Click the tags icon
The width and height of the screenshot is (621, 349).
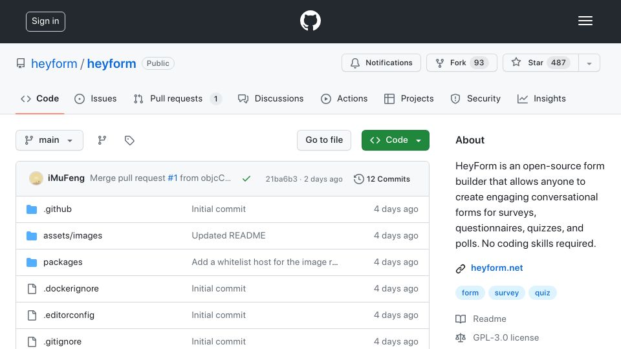(129, 140)
